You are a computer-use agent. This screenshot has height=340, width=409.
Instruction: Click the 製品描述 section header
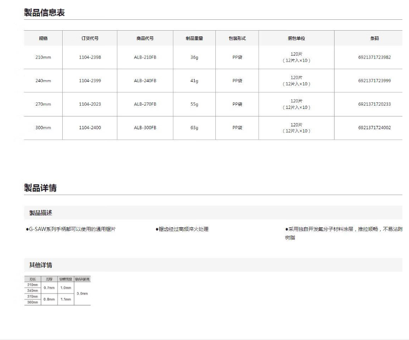click(x=41, y=213)
